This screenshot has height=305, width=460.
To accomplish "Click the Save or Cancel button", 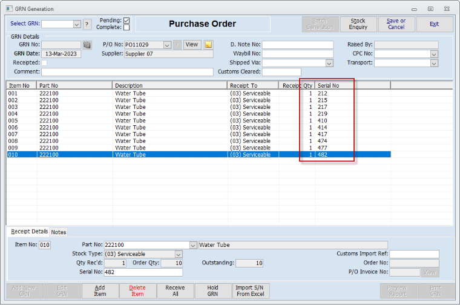I will (396, 24).
